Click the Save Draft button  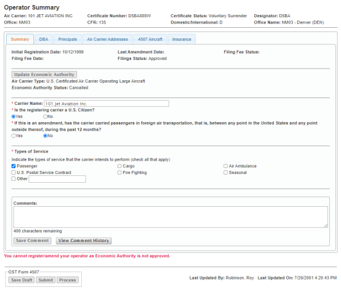point(22,280)
